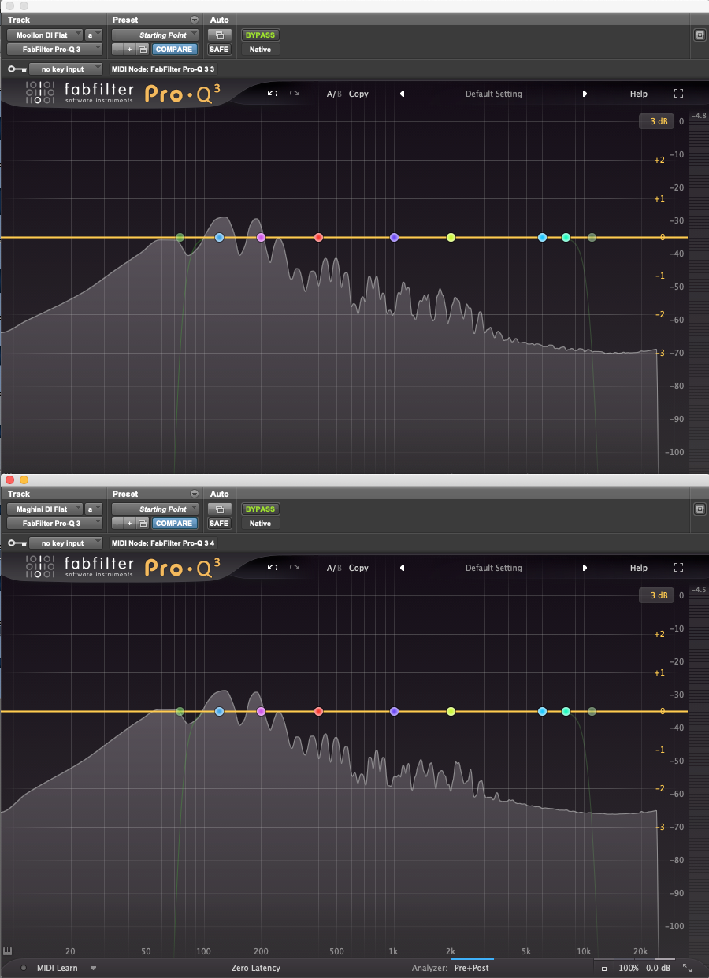Undo last change in Maghini DI Flat window
709x978 pixels.
coord(273,568)
